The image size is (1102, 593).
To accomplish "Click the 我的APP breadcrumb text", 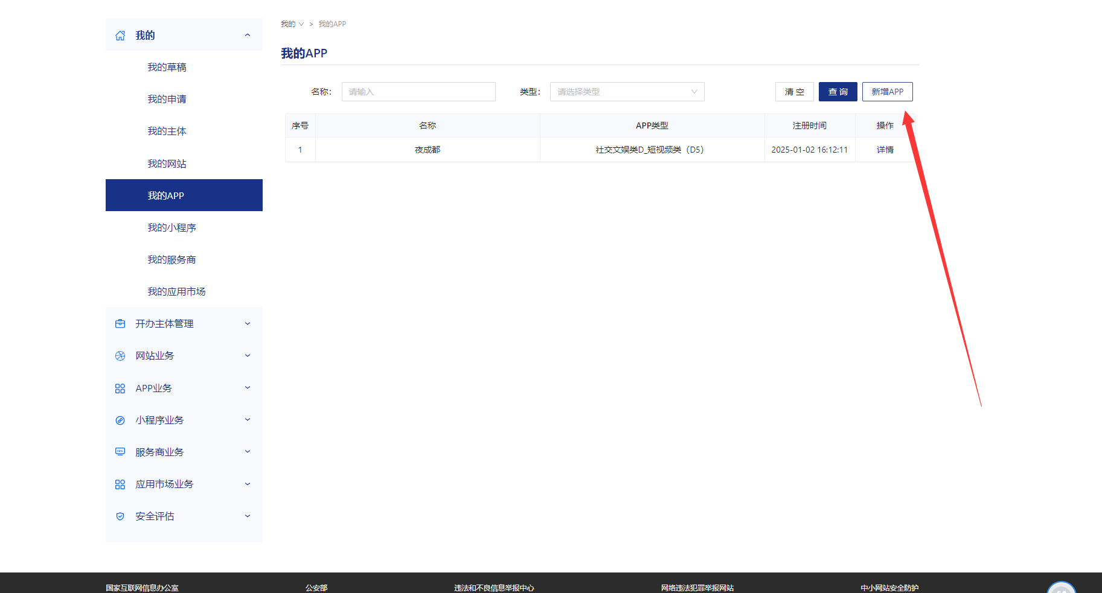I will coord(332,24).
